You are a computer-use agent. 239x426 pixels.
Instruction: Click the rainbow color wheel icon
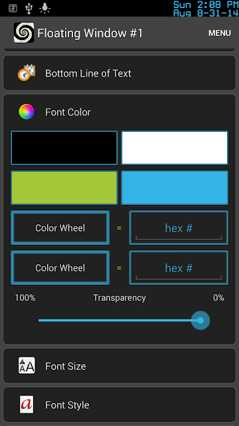pos(27,112)
